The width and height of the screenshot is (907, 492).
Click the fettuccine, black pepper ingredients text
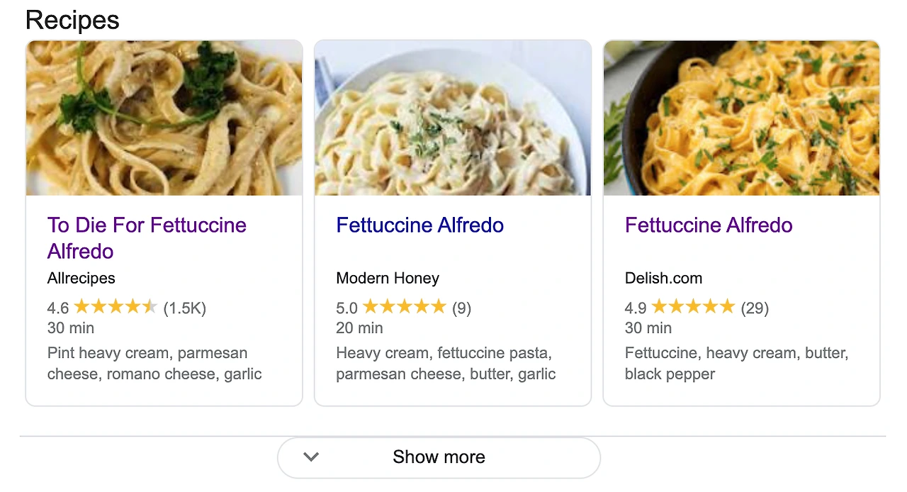click(736, 363)
